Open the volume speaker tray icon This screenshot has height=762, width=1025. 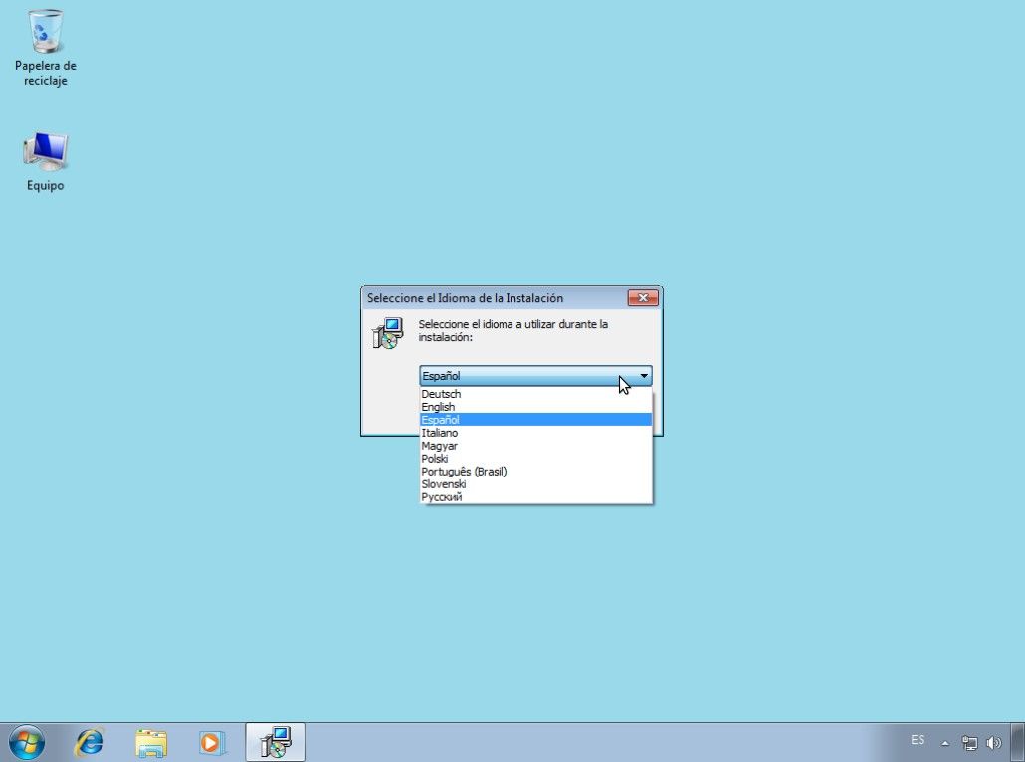pos(993,742)
